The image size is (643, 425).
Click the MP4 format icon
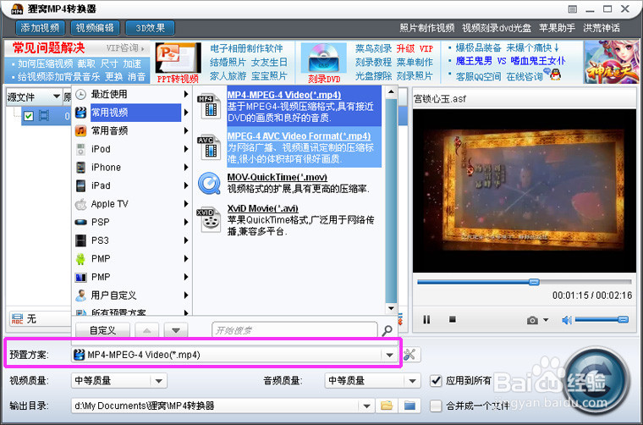(209, 106)
